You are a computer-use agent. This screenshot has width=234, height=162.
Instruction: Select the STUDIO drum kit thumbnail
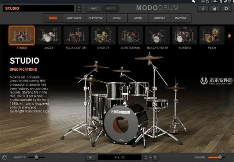click(21, 35)
